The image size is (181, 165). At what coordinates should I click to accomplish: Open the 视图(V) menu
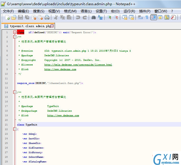[54, 11]
